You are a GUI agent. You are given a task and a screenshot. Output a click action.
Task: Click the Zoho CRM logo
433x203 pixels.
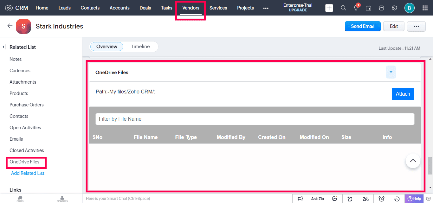(x=16, y=8)
